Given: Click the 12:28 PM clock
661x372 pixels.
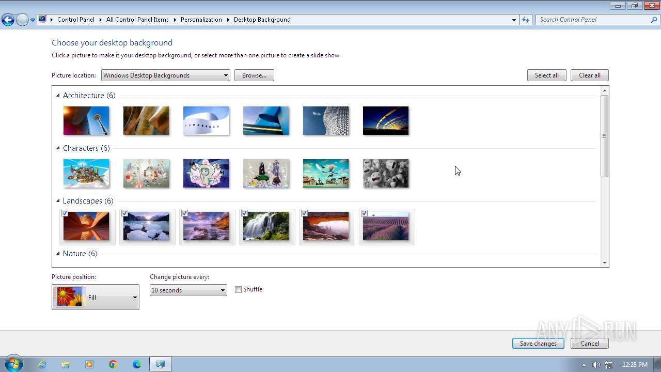Looking at the screenshot, I should [635, 365].
